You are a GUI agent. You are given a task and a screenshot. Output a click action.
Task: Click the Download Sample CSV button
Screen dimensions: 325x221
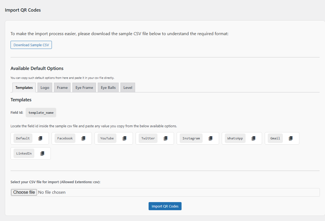point(31,45)
